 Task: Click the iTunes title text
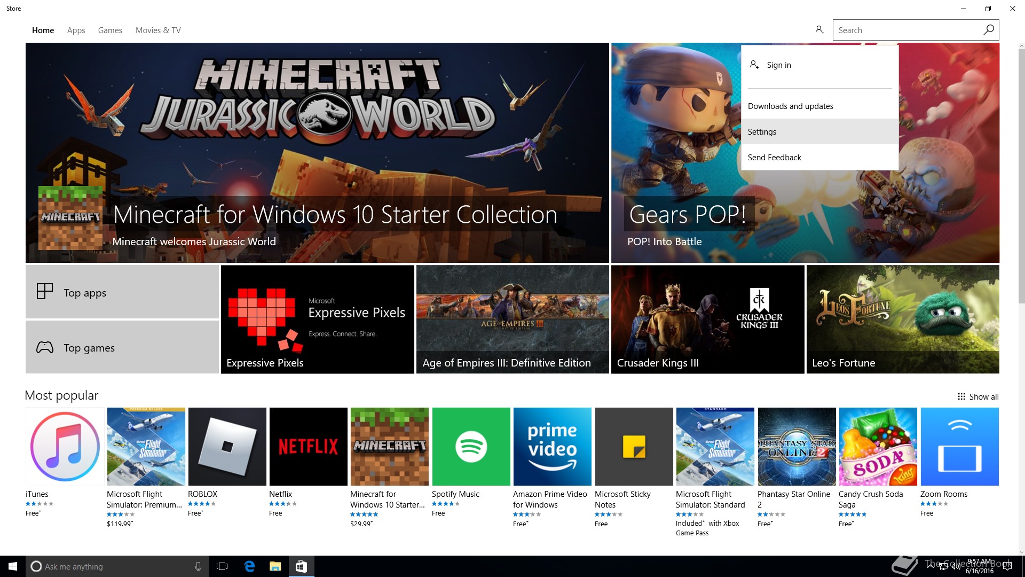37,494
